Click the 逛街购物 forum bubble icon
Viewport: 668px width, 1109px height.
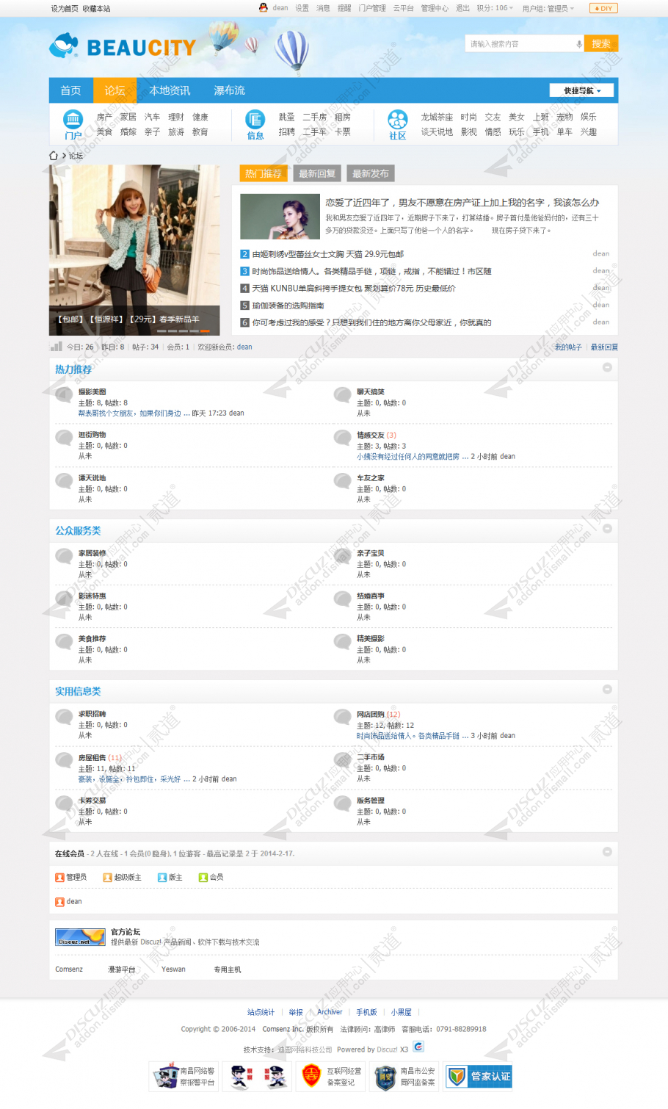click(x=64, y=438)
